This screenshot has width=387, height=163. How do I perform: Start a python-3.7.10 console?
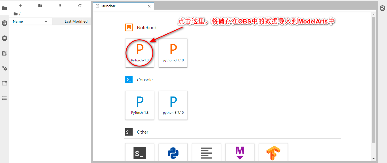coord(173,105)
